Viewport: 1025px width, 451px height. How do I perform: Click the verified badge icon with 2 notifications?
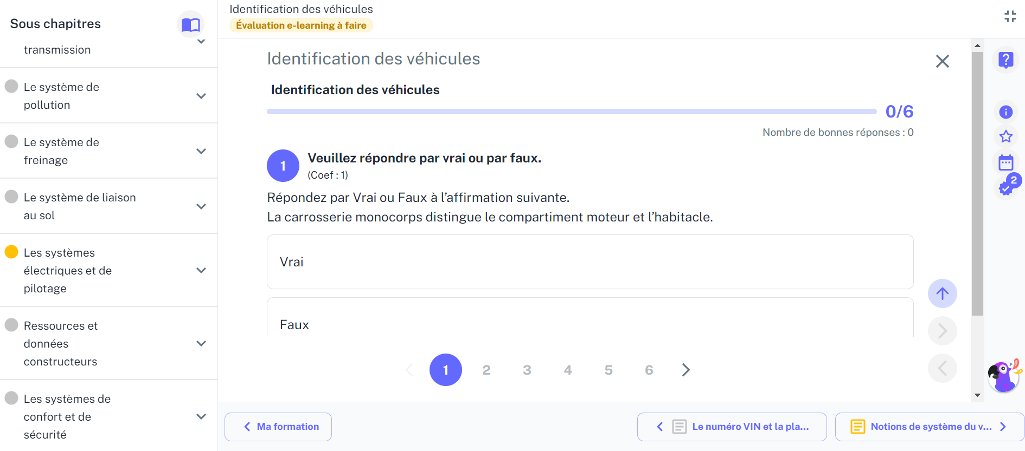(x=1007, y=186)
